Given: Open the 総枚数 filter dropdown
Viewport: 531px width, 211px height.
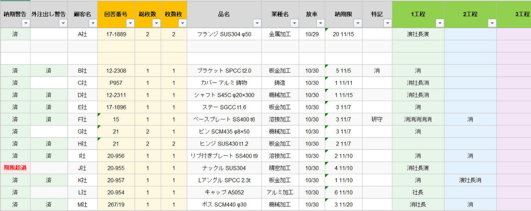Looking at the screenshot, I should 156,23.
